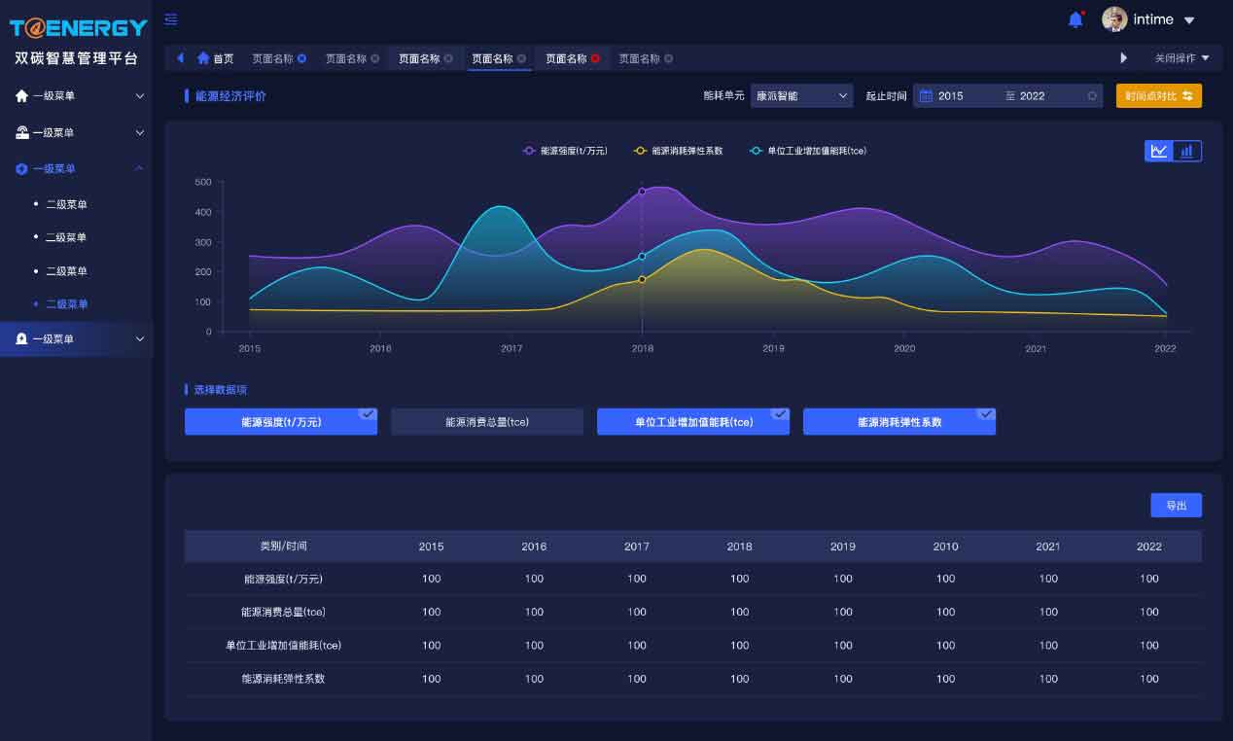The image size is (1233, 741).
Task: Toggle the purple 能源强度 legend series
Action: (x=565, y=151)
